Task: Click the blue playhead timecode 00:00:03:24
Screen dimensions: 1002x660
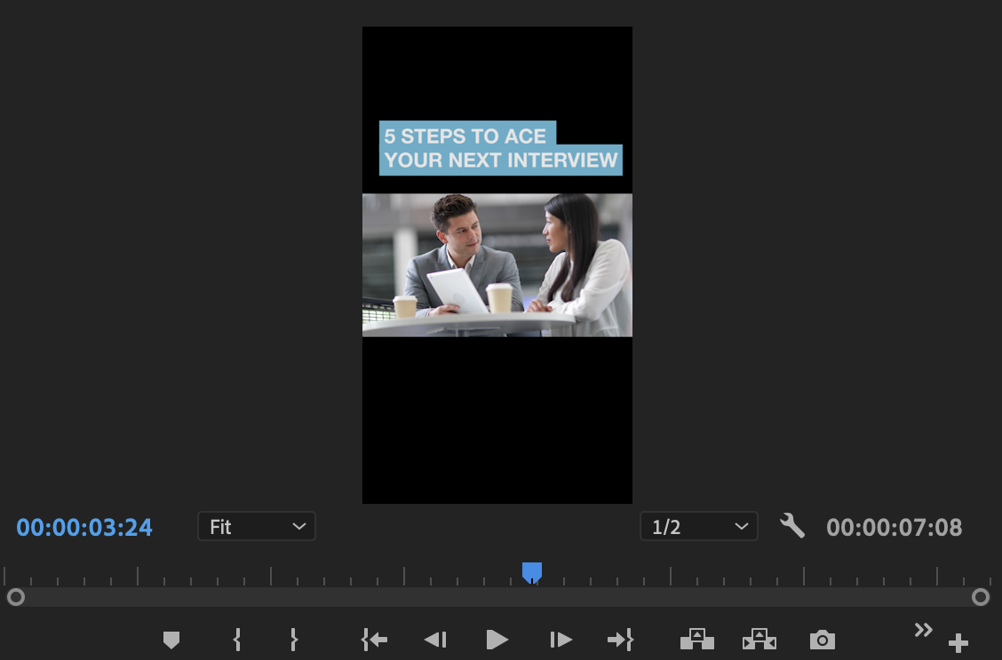Action: tap(84, 527)
